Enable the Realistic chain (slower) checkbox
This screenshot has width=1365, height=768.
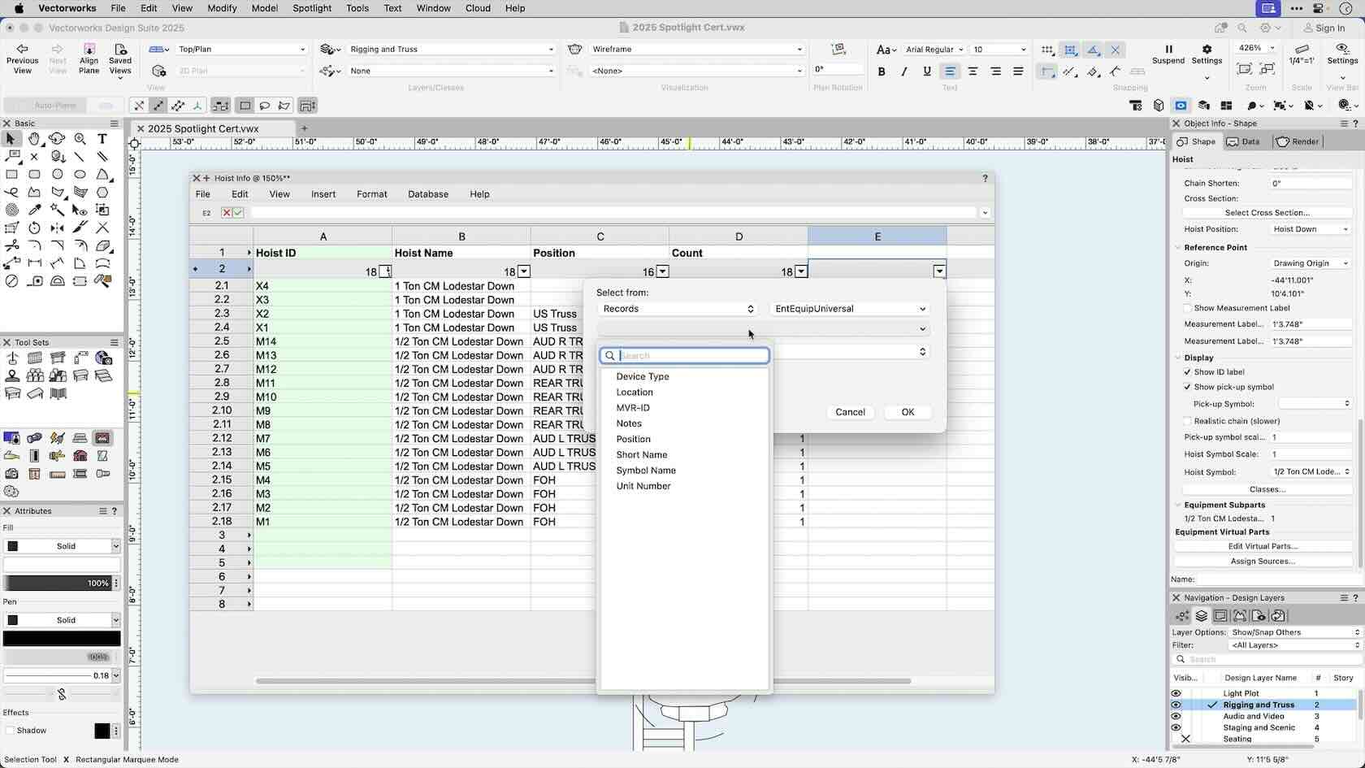click(1187, 421)
